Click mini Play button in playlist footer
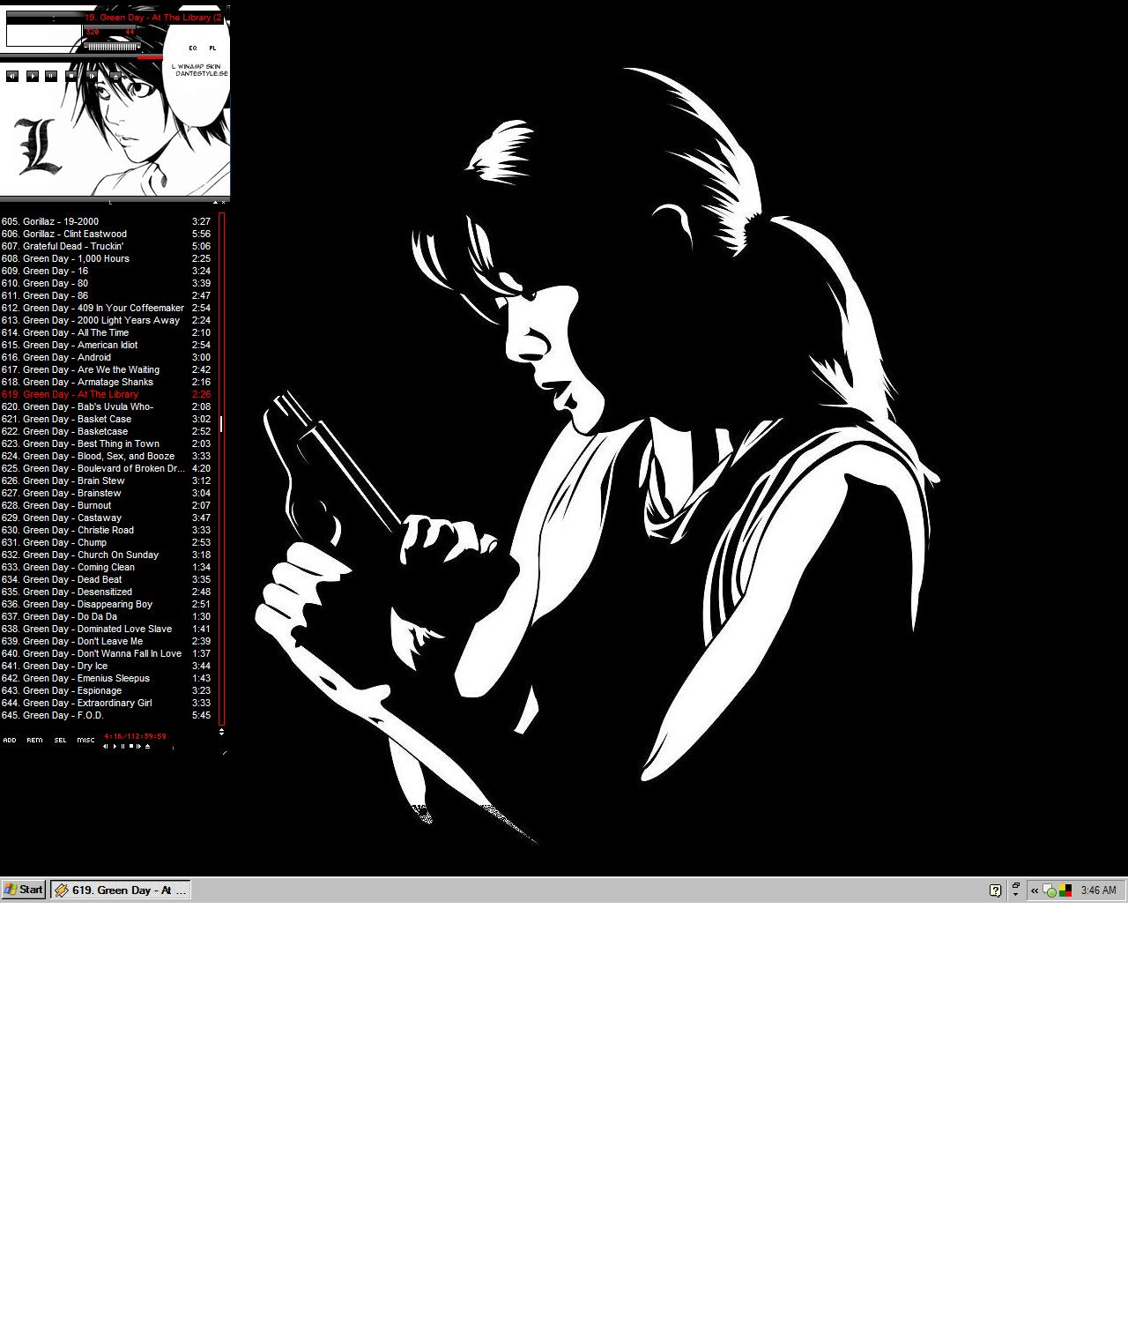 [x=115, y=747]
